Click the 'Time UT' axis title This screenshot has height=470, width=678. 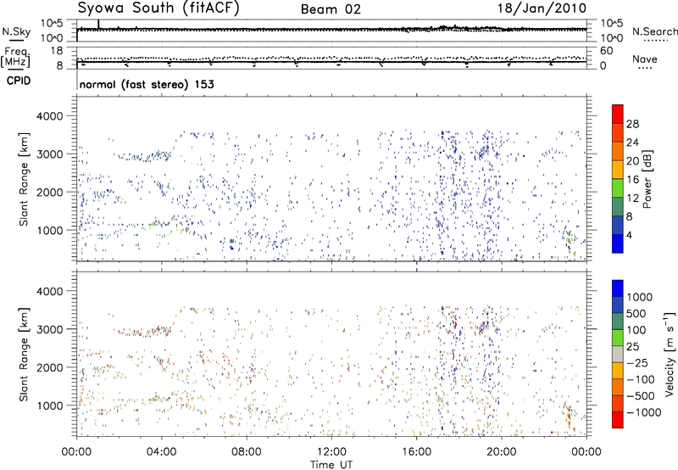331,465
